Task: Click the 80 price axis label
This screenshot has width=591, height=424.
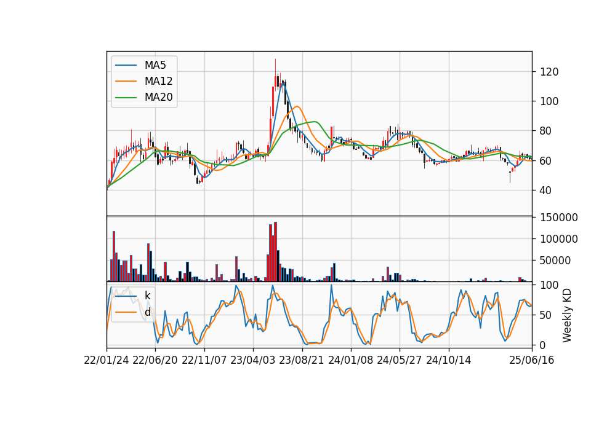Action: click(546, 131)
